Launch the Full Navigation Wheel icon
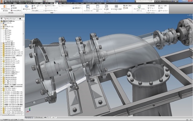The height and width of the screenshot is (121, 193). [139, 8]
